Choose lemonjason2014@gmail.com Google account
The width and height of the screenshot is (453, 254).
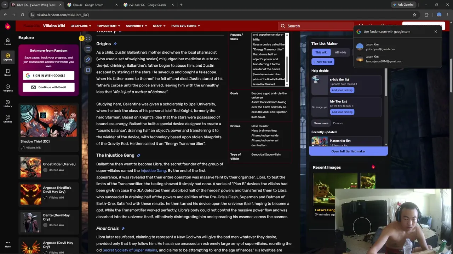click(398, 59)
